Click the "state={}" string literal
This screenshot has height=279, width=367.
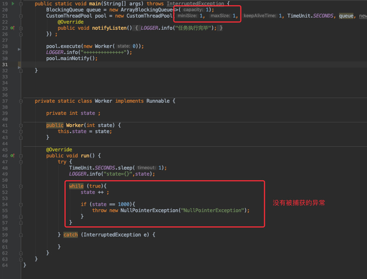pos(118,174)
